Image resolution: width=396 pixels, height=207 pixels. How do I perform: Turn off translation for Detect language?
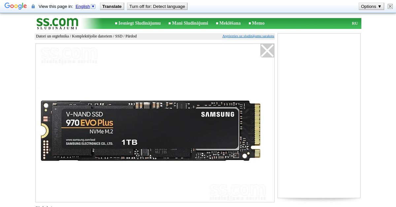click(x=157, y=6)
